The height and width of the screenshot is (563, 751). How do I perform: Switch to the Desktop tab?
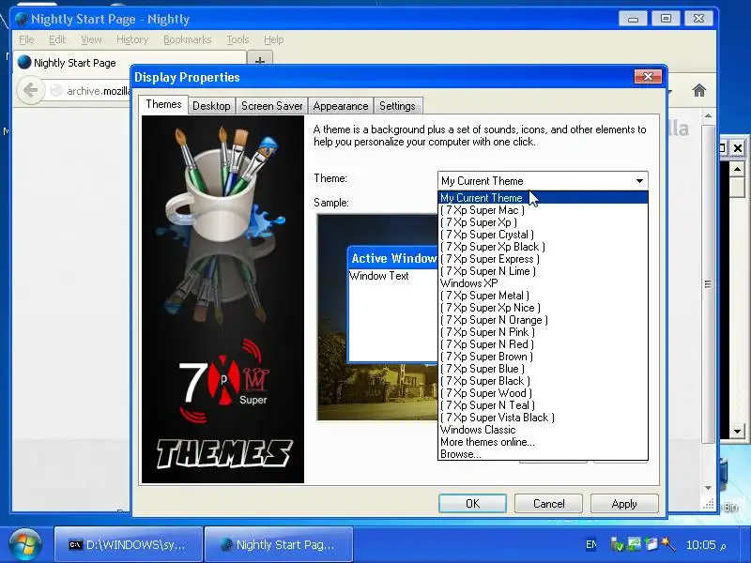coord(211,106)
